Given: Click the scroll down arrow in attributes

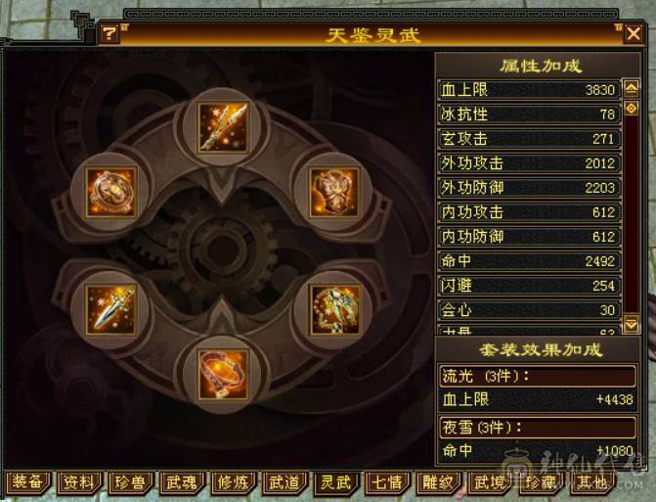Looking at the screenshot, I should tap(632, 324).
